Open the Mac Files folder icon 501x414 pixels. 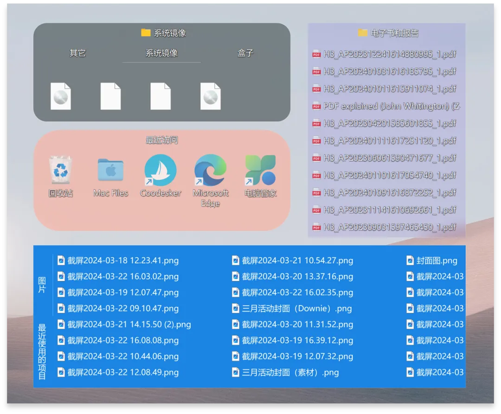click(x=110, y=171)
